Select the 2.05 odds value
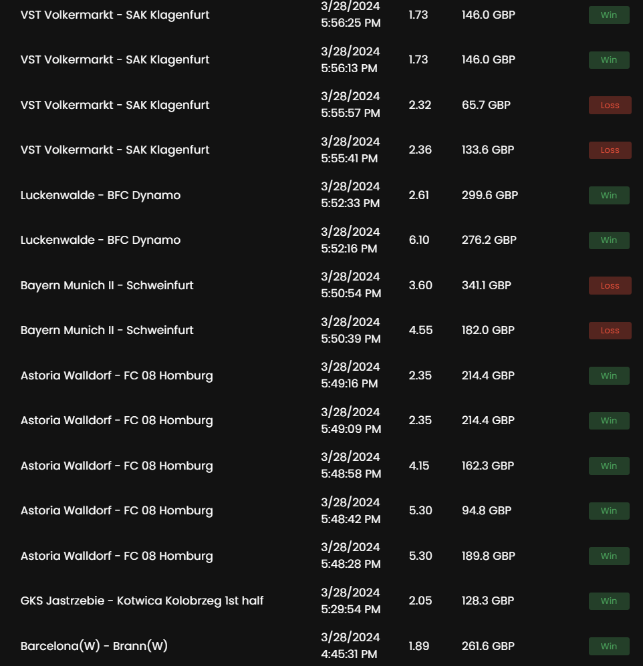 pos(420,601)
